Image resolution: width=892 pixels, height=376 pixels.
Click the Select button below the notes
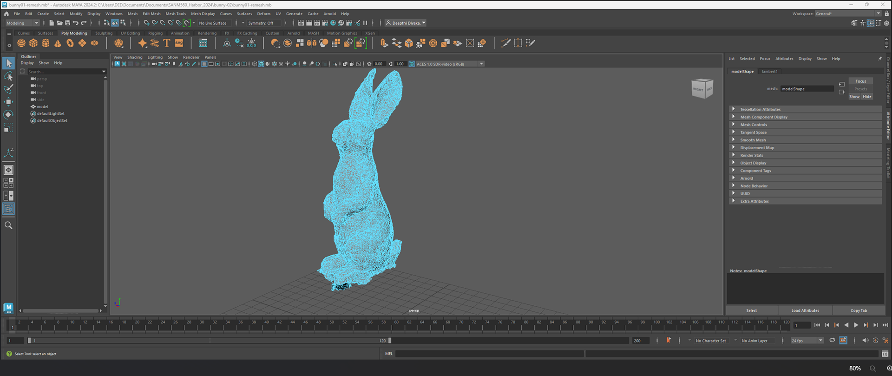coord(751,310)
